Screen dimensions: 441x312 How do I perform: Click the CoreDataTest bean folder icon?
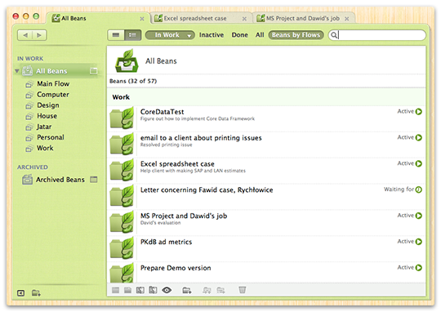pos(122,118)
